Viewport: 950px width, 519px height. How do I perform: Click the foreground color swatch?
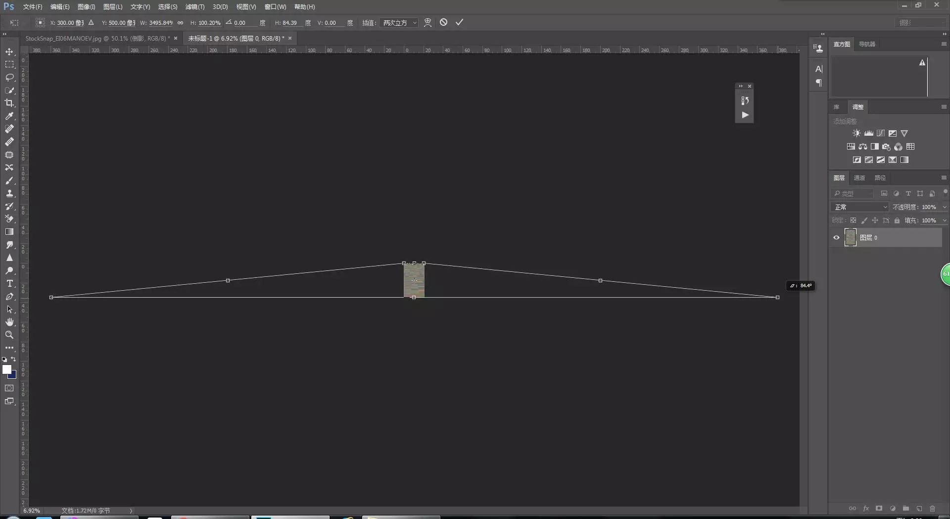click(x=7, y=369)
